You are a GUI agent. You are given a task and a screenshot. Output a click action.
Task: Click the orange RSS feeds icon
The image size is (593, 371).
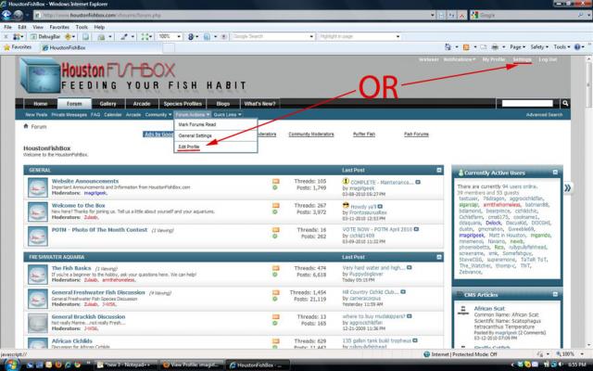click(466, 47)
